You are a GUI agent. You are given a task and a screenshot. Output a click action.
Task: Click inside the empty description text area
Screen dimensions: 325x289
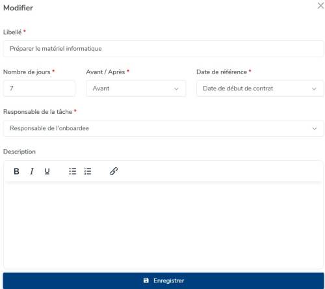tap(164, 225)
